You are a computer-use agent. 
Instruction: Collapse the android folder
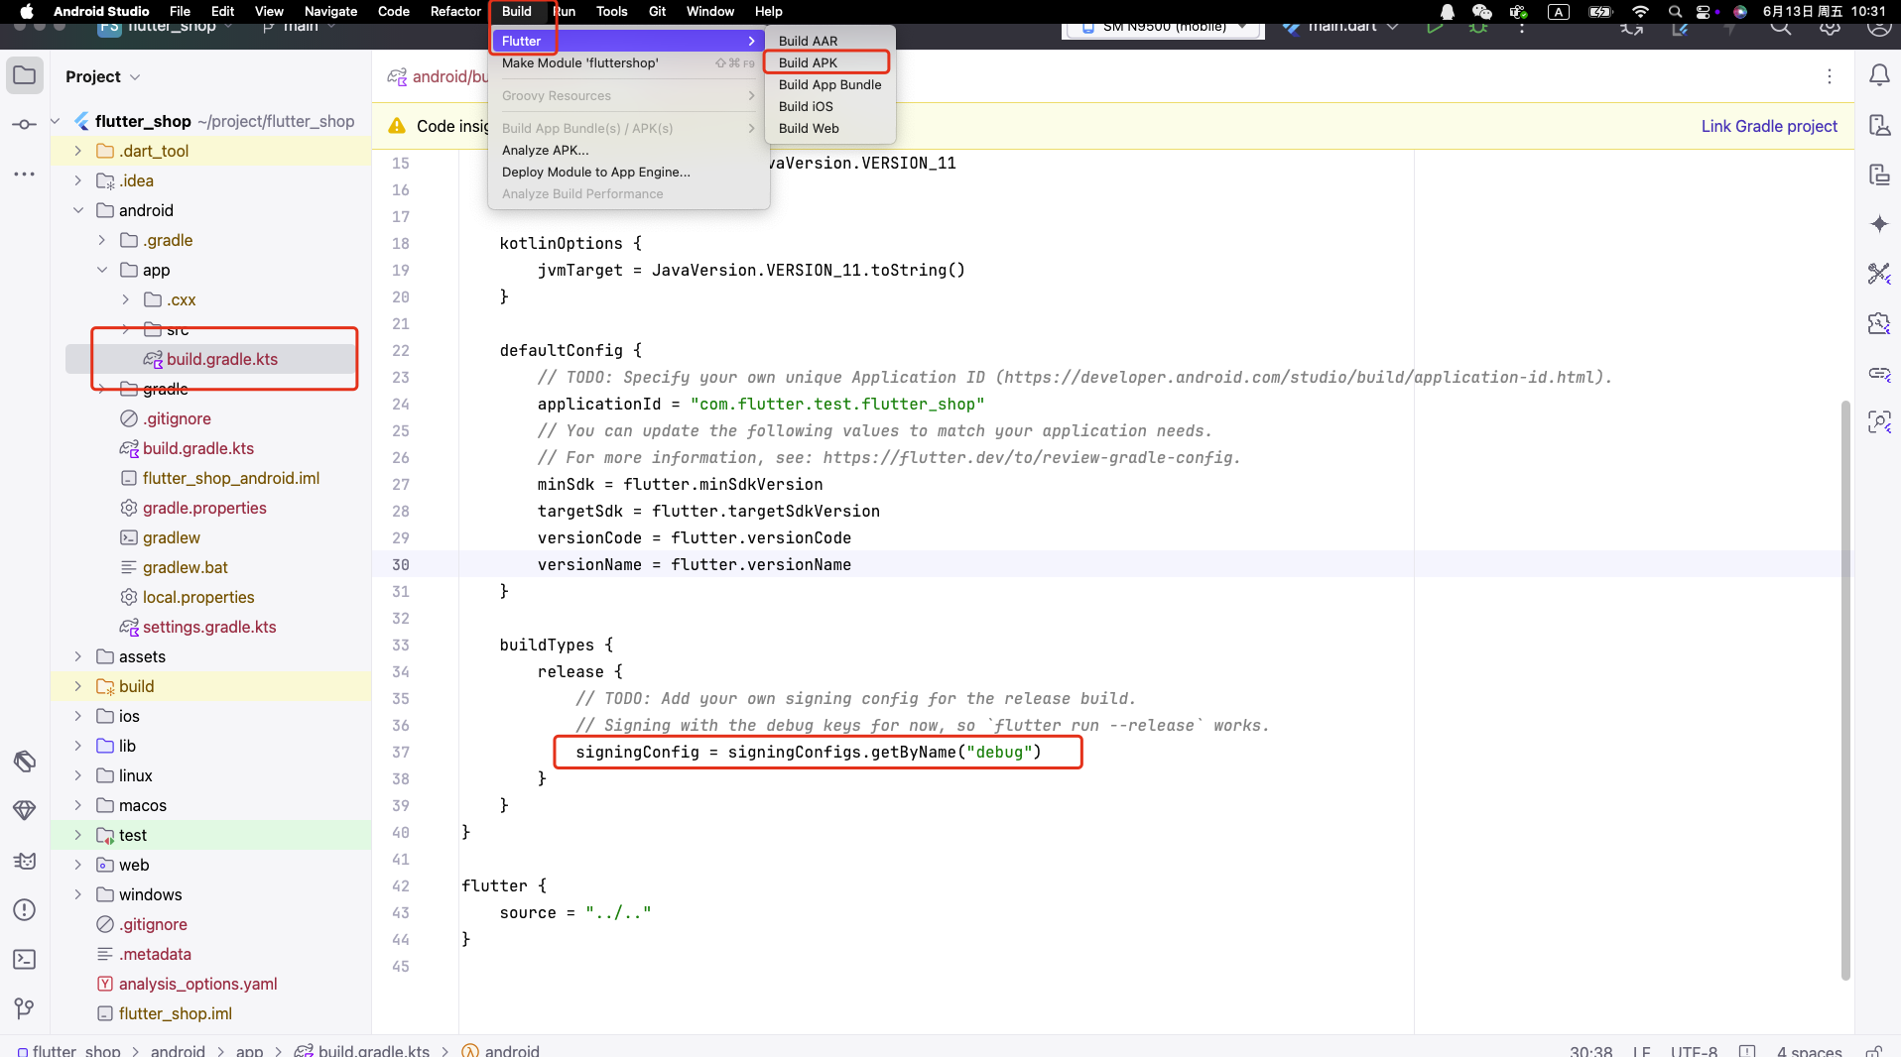(x=78, y=210)
